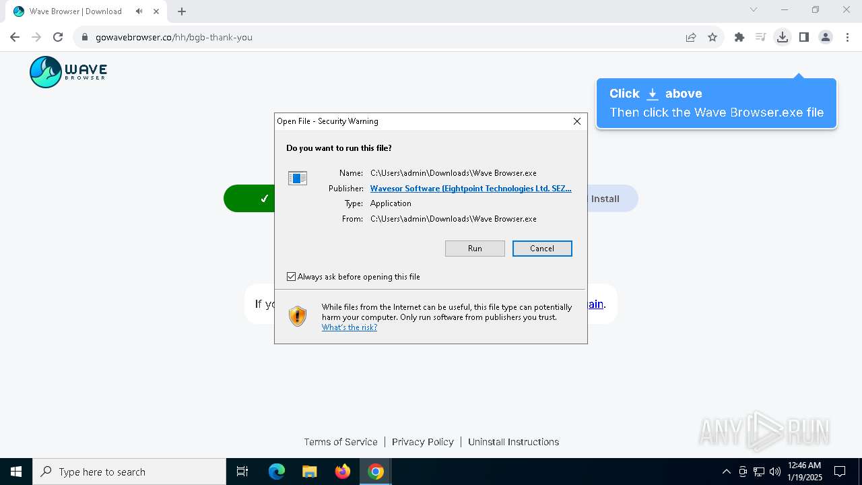Mute the Wave Browser tab audio
Viewport: 862px width, 485px height.
(x=139, y=11)
